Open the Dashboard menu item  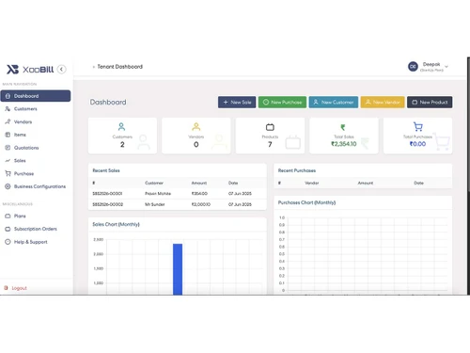point(36,96)
